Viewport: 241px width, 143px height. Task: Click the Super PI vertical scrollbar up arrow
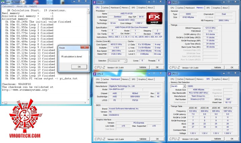click(88, 9)
